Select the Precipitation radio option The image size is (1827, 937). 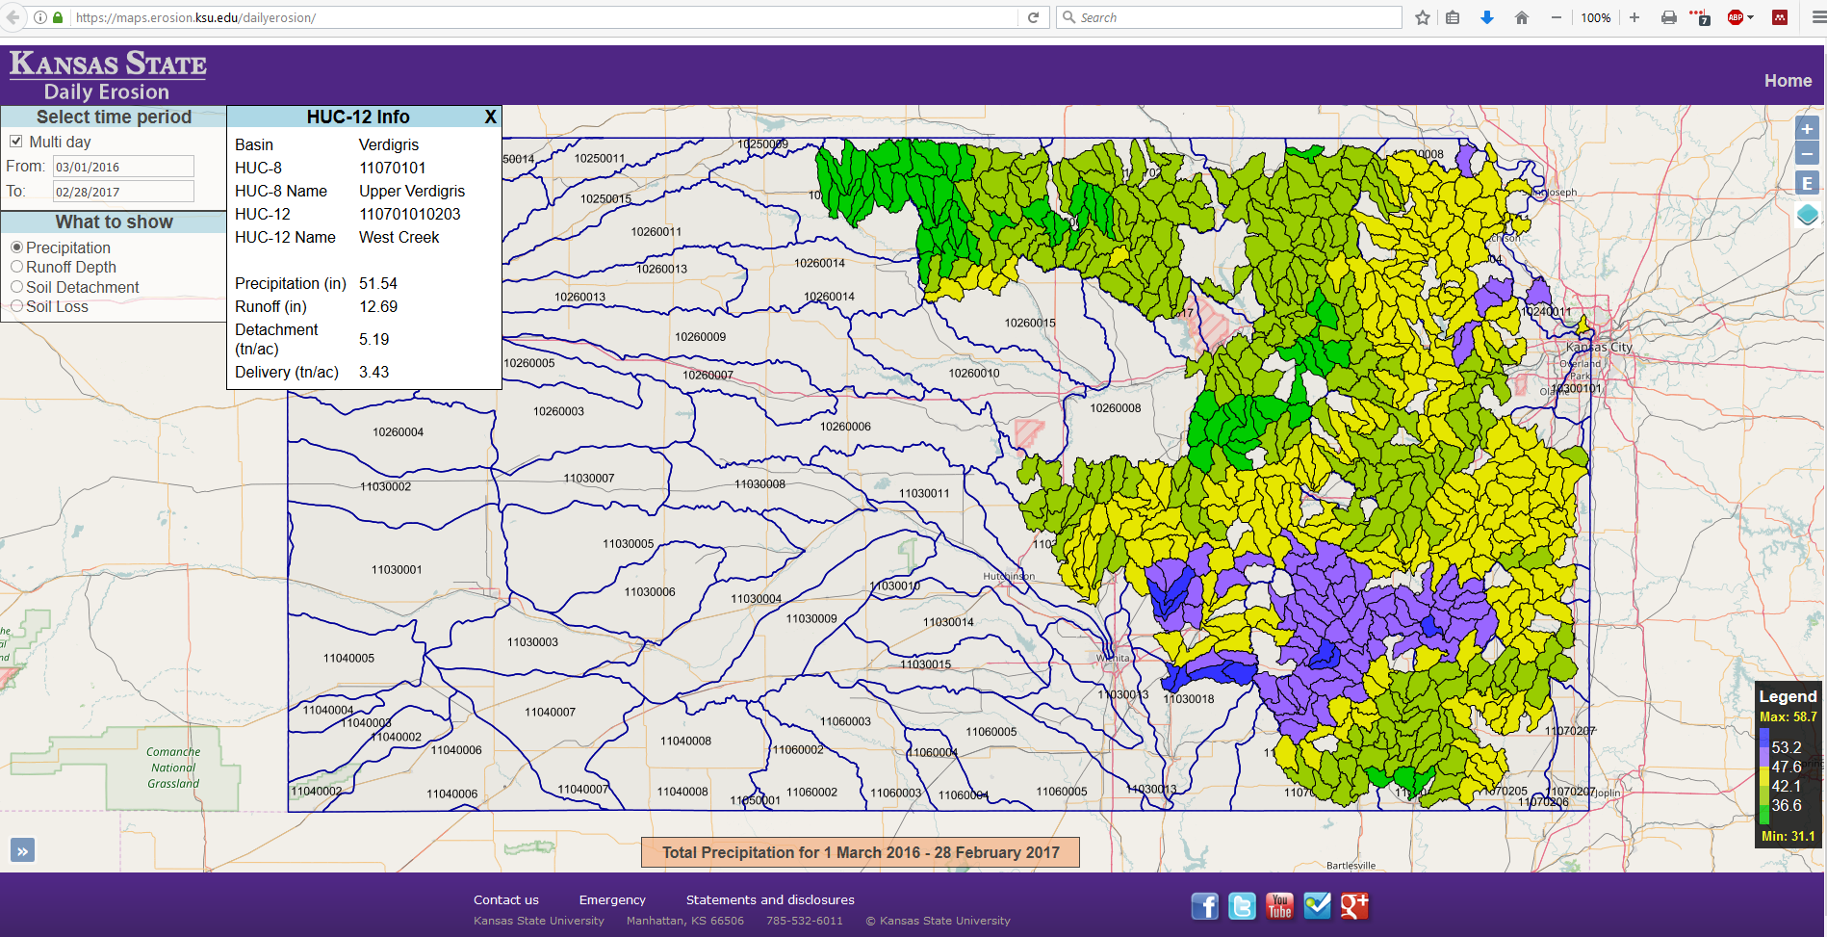click(x=16, y=247)
